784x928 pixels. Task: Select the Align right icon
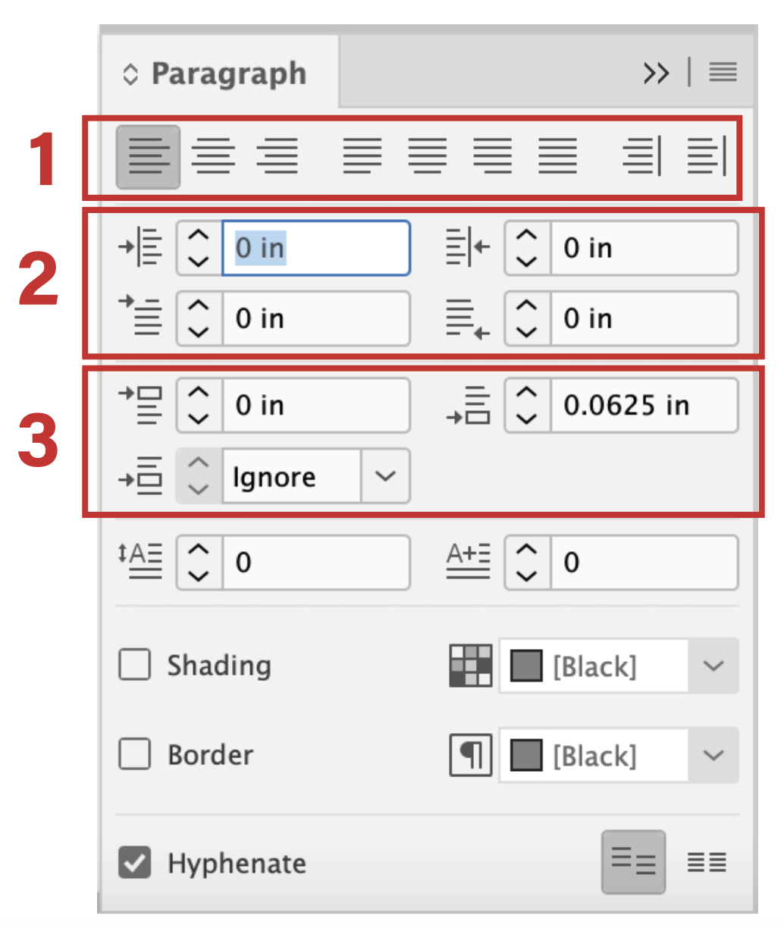click(x=277, y=157)
